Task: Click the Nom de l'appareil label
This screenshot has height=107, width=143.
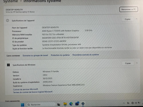Action: [x=19, y=28]
